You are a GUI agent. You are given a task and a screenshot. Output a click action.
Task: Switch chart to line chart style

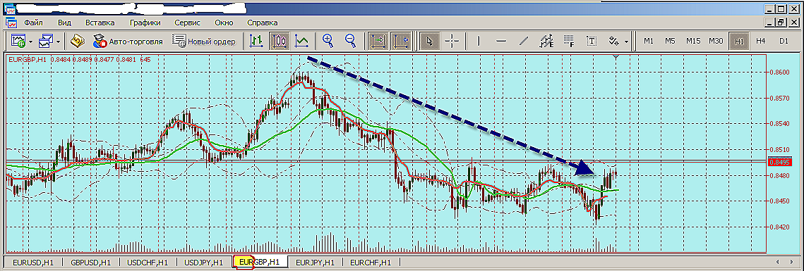302,42
